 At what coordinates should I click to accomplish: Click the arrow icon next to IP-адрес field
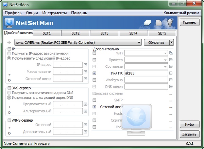point(85,65)
